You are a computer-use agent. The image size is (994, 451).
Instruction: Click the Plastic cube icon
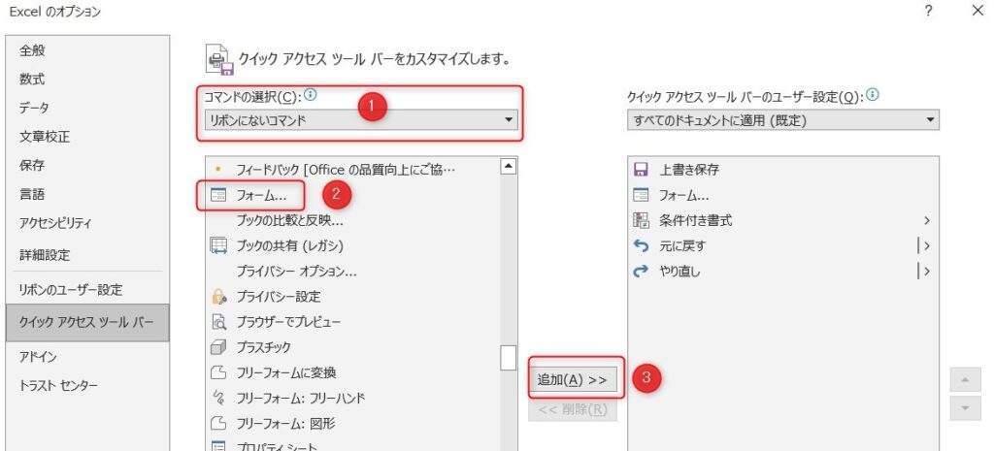click(219, 347)
